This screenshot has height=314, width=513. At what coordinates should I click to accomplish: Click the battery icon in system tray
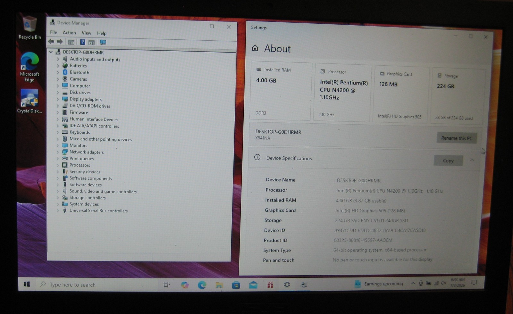428,283
